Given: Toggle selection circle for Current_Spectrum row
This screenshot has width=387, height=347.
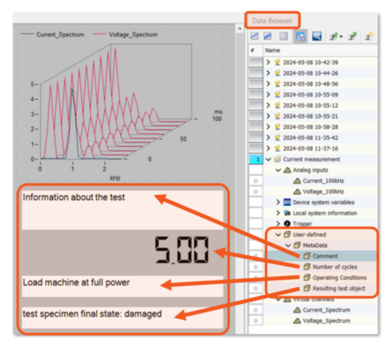Looking at the screenshot, I should [256, 310].
